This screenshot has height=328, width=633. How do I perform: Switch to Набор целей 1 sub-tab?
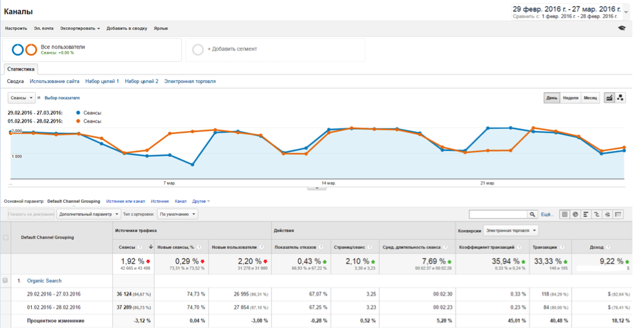pos(102,81)
